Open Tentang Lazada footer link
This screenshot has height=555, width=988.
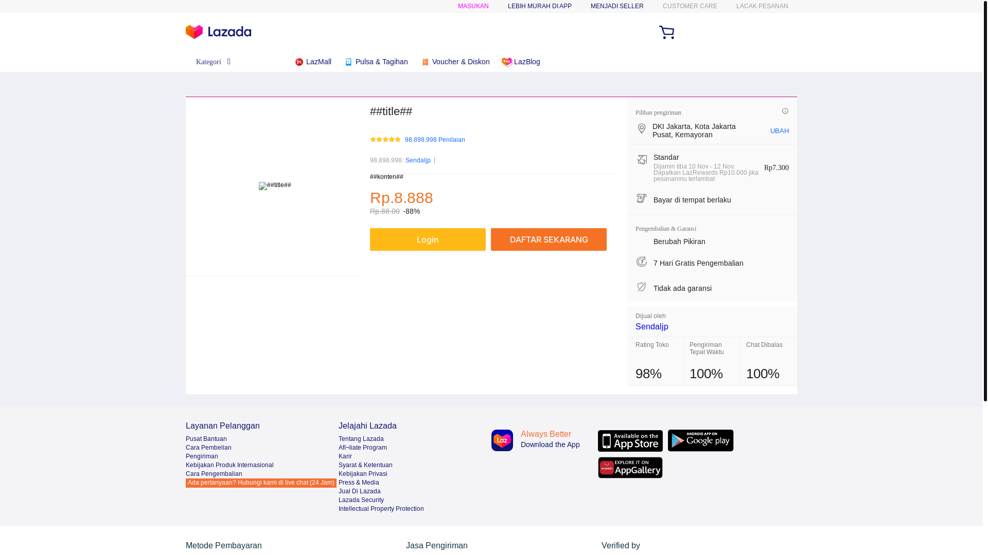click(361, 439)
